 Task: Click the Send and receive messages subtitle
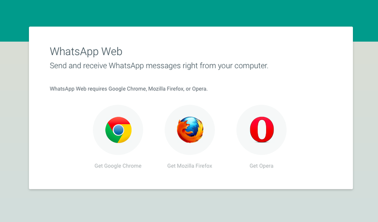159,66
